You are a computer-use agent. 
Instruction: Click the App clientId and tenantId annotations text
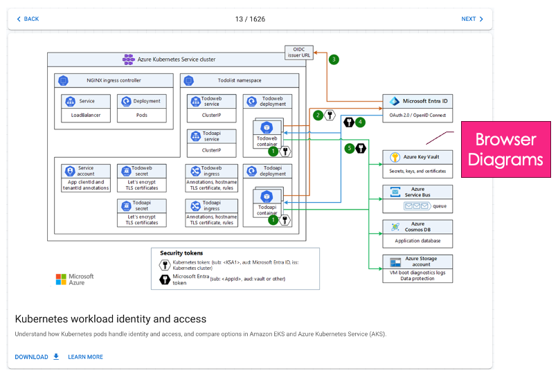[86, 185]
